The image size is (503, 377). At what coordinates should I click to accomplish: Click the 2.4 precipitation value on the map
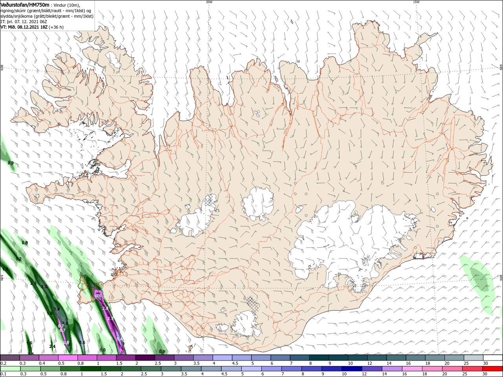pos(52,346)
